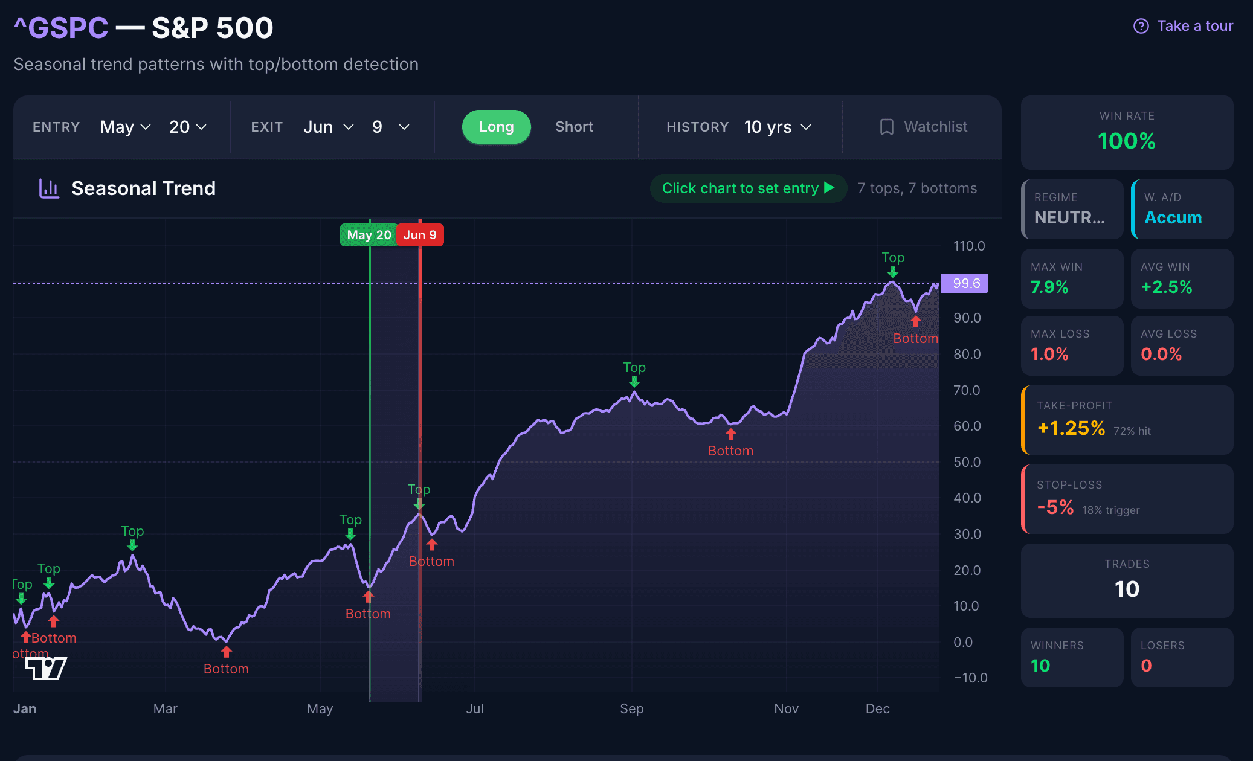Click the help circle icon beside Take a tour
Viewport: 1253px width, 761px height.
pyautogui.click(x=1141, y=26)
